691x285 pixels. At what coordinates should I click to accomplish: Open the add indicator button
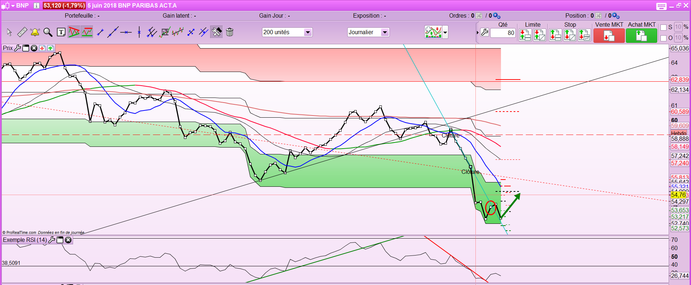click(x=433, y=32)
